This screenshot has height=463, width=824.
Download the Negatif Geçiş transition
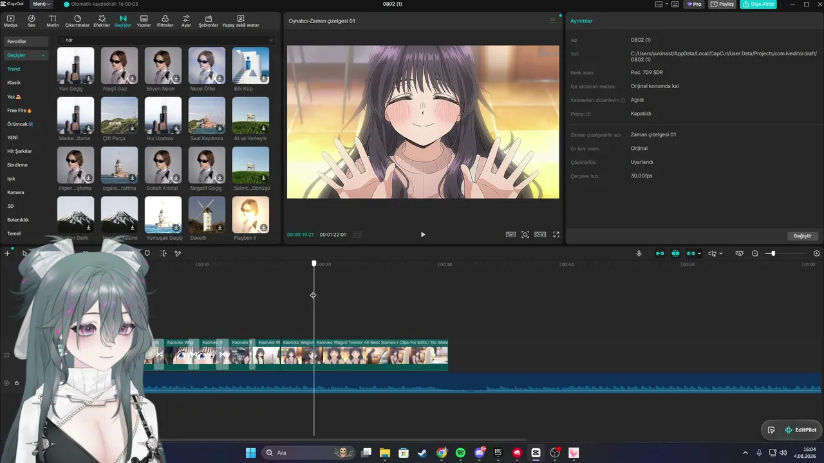tap(220, 178)
